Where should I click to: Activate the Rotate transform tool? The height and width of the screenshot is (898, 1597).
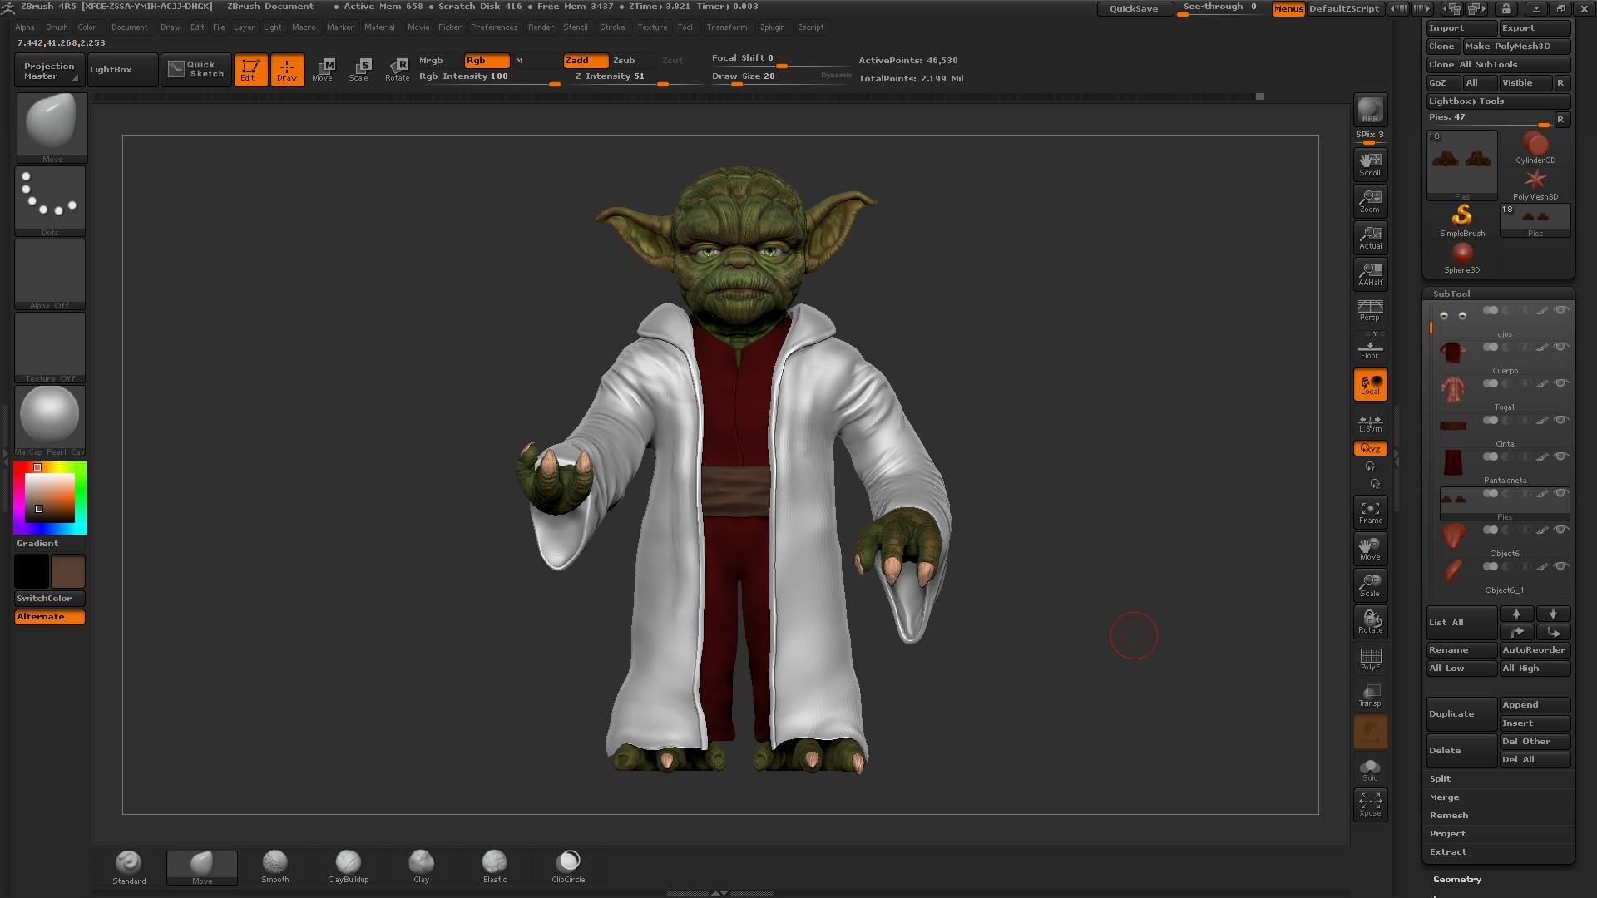(x=397, y=69)
